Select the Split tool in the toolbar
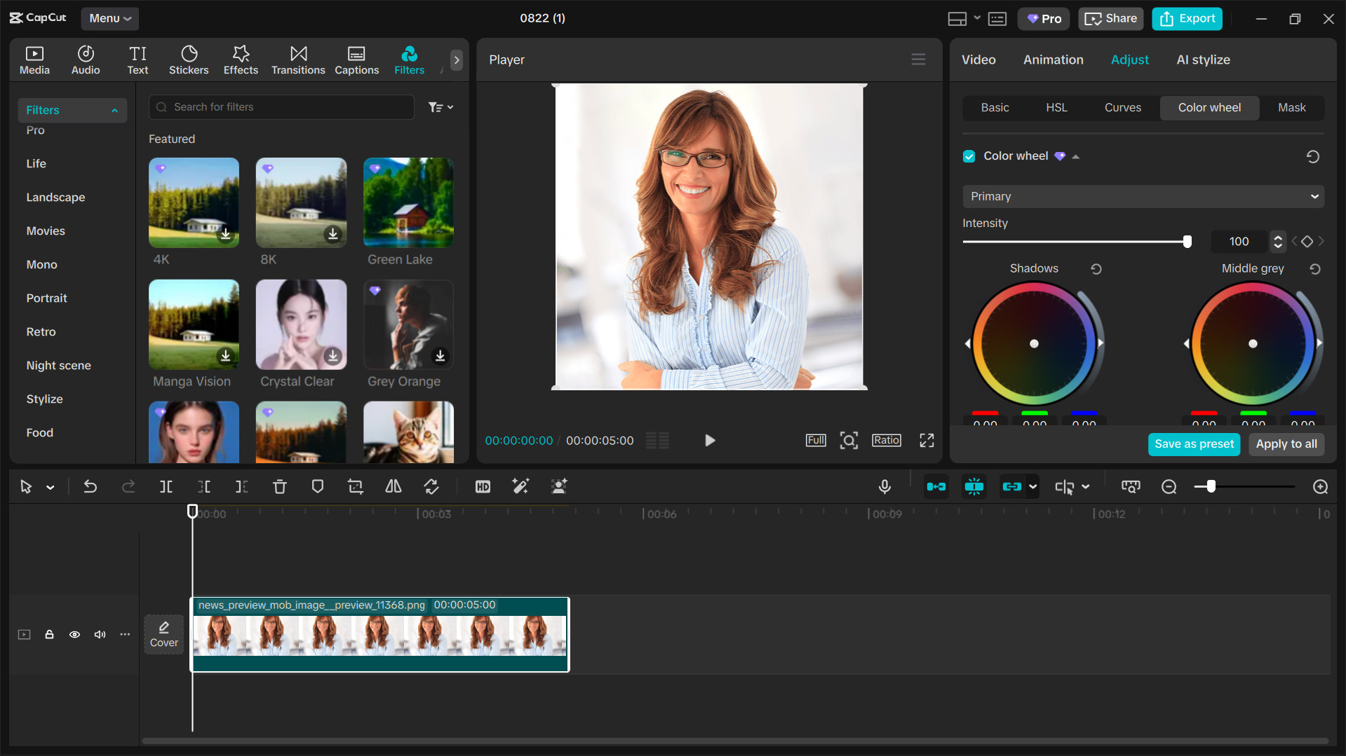Screen dimensions: 1346x756 (166, 486)
